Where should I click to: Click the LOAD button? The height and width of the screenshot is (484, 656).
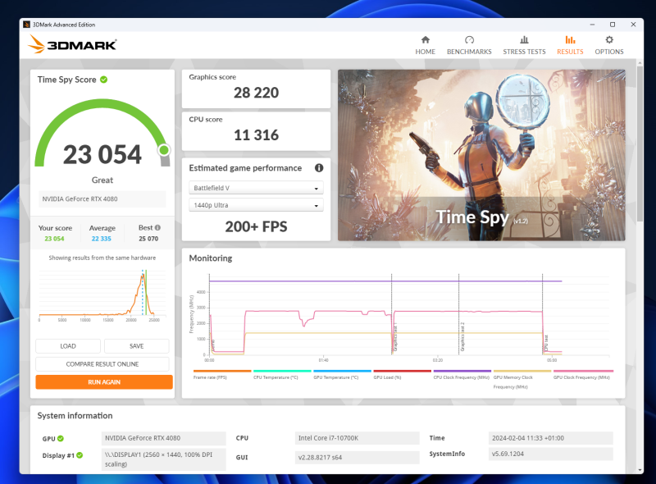[68, 346]
